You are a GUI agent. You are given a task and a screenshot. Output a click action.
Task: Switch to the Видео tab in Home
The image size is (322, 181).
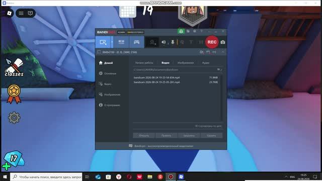(166, 63)
